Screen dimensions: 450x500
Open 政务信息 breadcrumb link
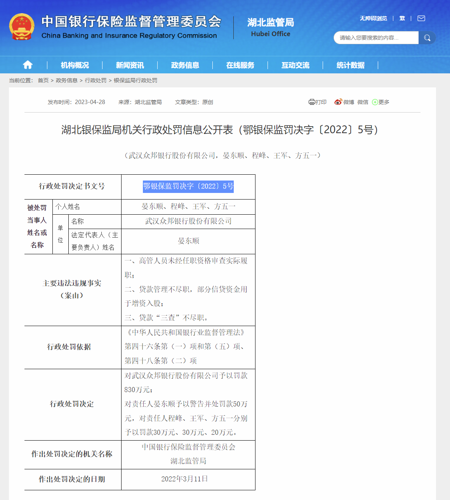click(67, 80)
